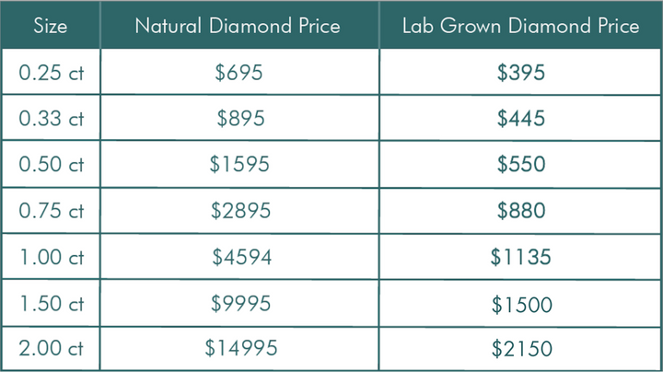Viewport: 663px width, 372px height.
Task: Select the Natural Diamond Price header
Action: coord(239,26)
